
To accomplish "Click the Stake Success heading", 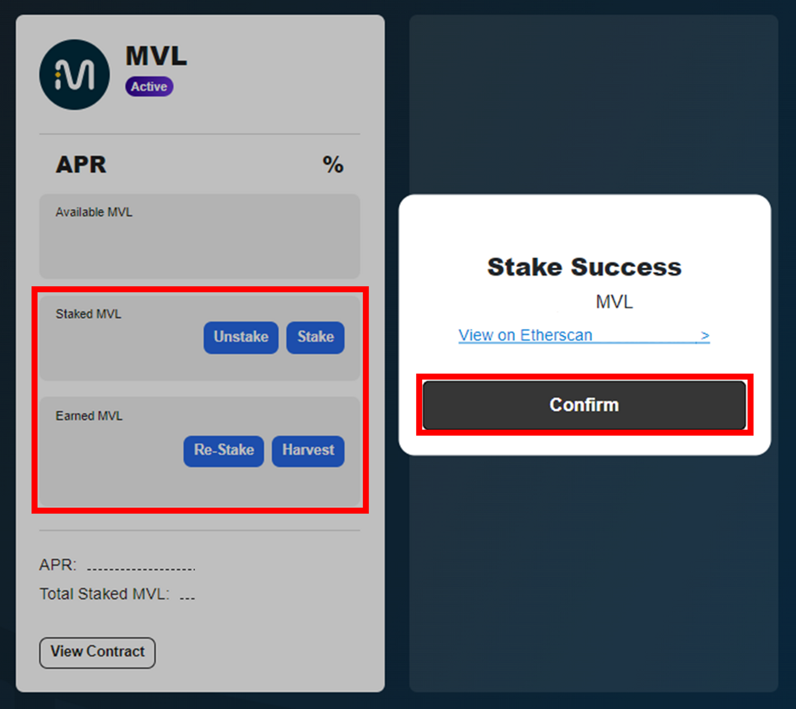I will tap(584, 267).
